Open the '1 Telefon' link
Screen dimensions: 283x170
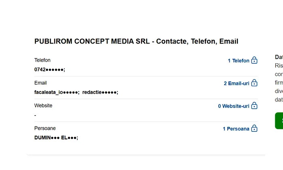(x=239, y=61)
